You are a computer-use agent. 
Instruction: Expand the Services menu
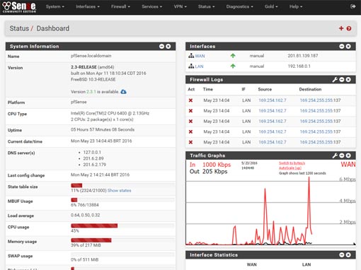click(152, 7)
